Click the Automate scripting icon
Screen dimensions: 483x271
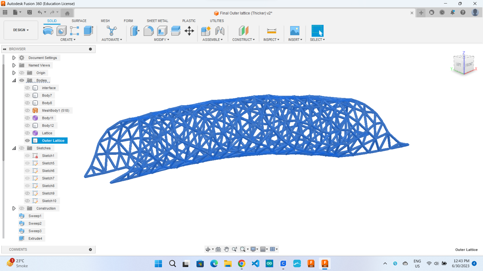(111, 31)
